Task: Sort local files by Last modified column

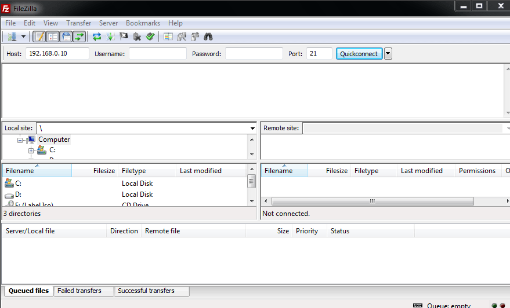Action: point(211,171)
